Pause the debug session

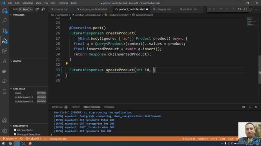pos(215,9)
